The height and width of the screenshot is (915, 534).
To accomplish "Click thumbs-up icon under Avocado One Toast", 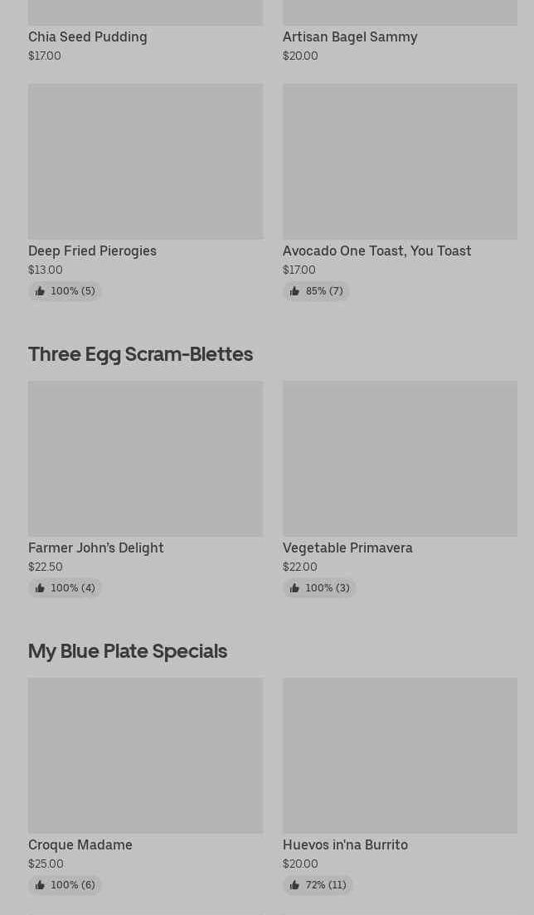I will pos(294,291).
